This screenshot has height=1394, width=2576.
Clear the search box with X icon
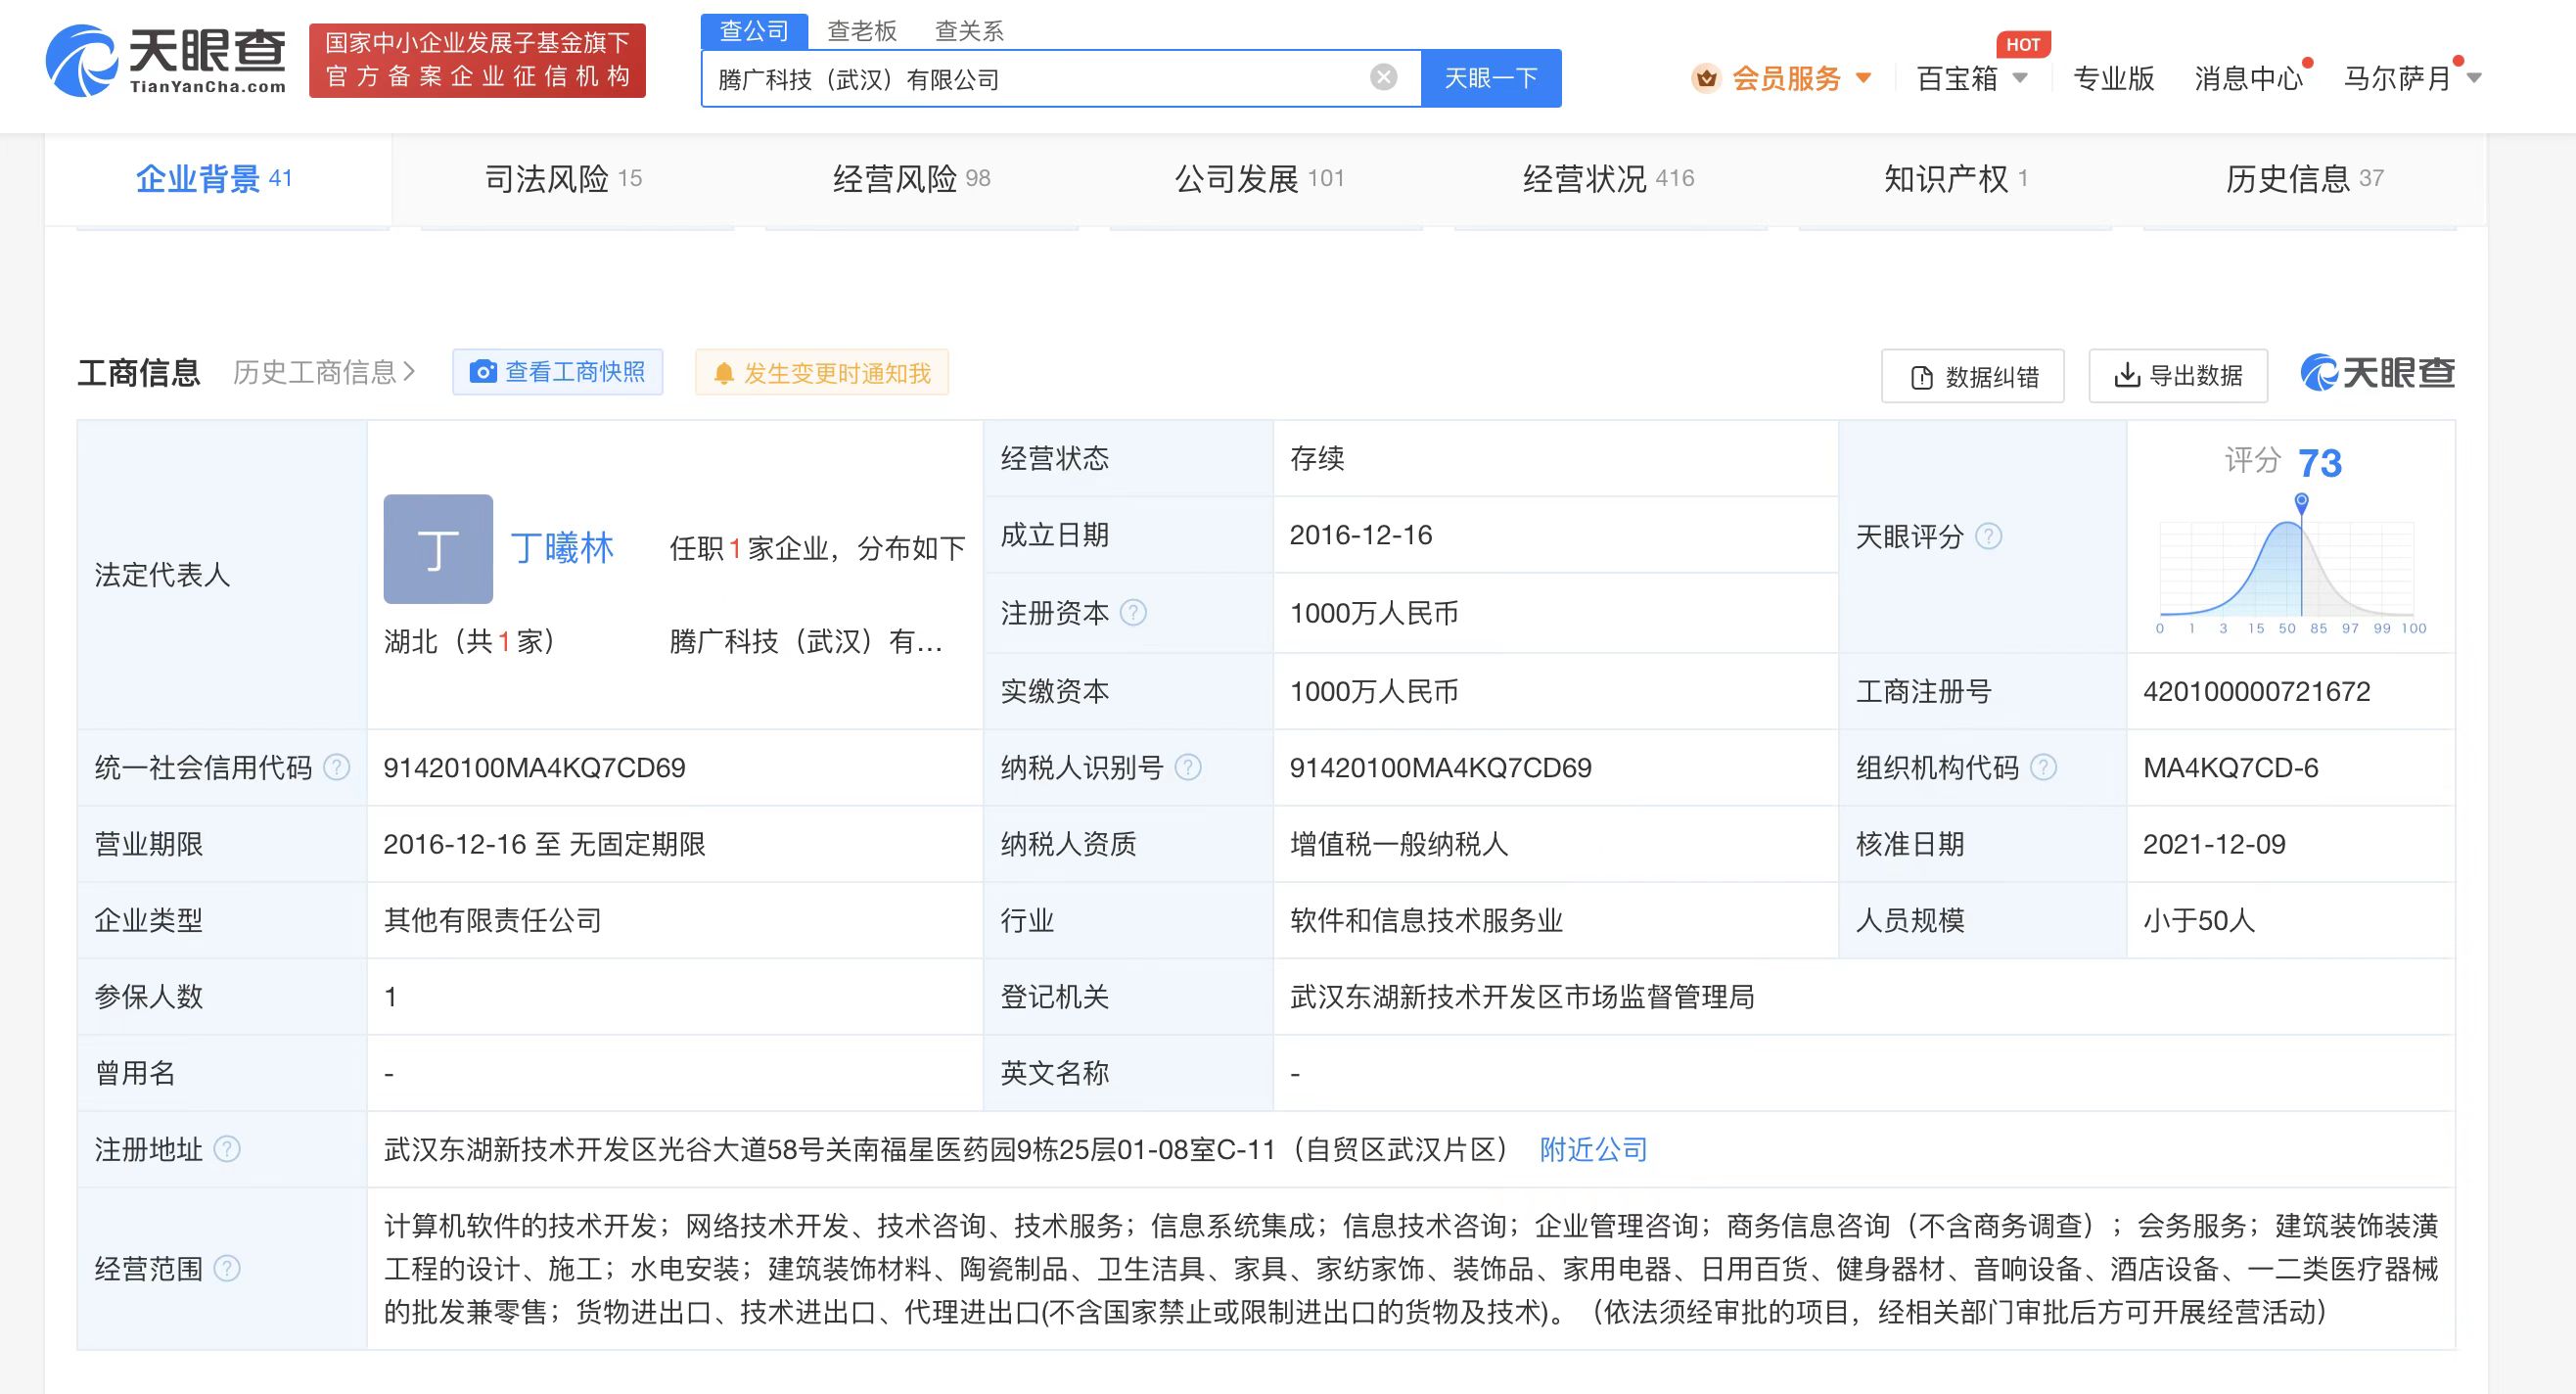(x=1383, y=77)
